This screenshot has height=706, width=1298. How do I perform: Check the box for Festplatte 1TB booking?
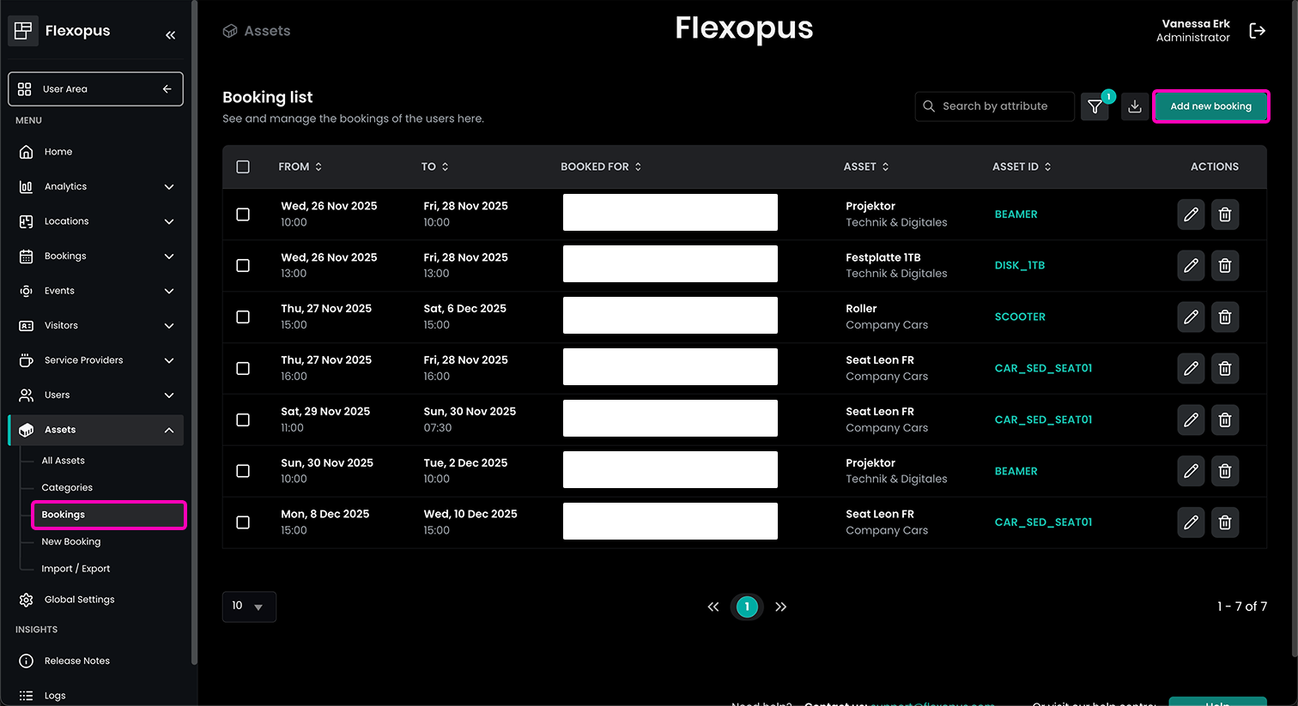click(243, 266)
